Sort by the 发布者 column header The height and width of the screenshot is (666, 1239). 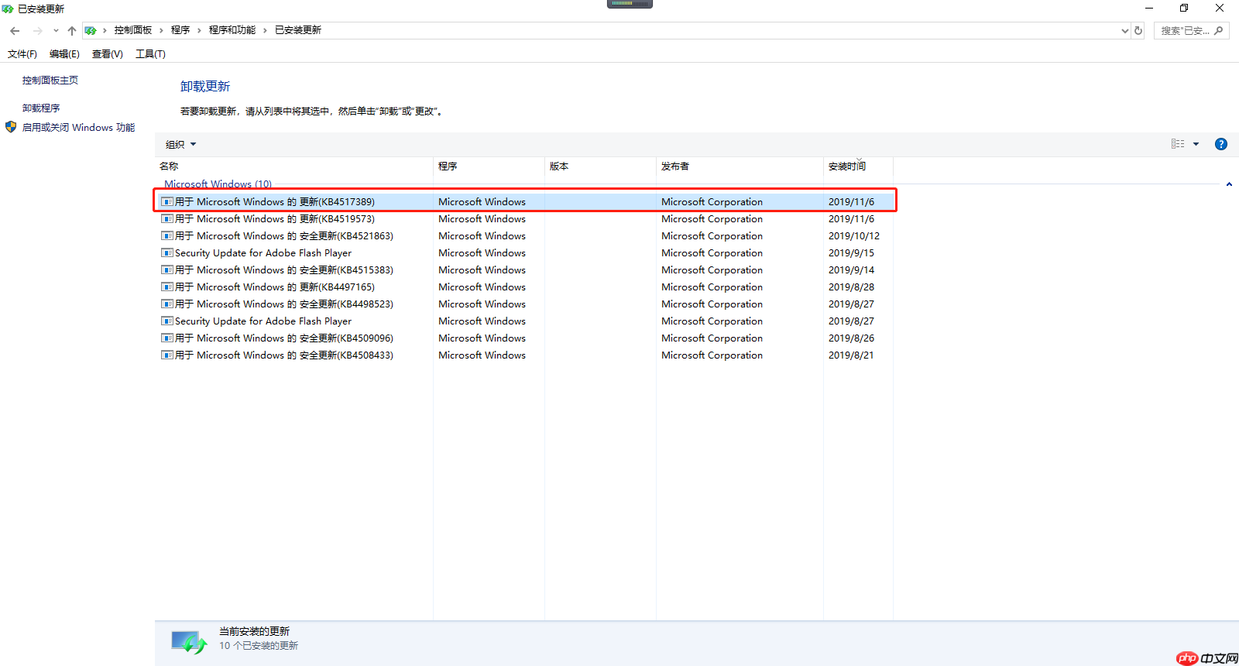pyautogui.click(x=740, y=166)
